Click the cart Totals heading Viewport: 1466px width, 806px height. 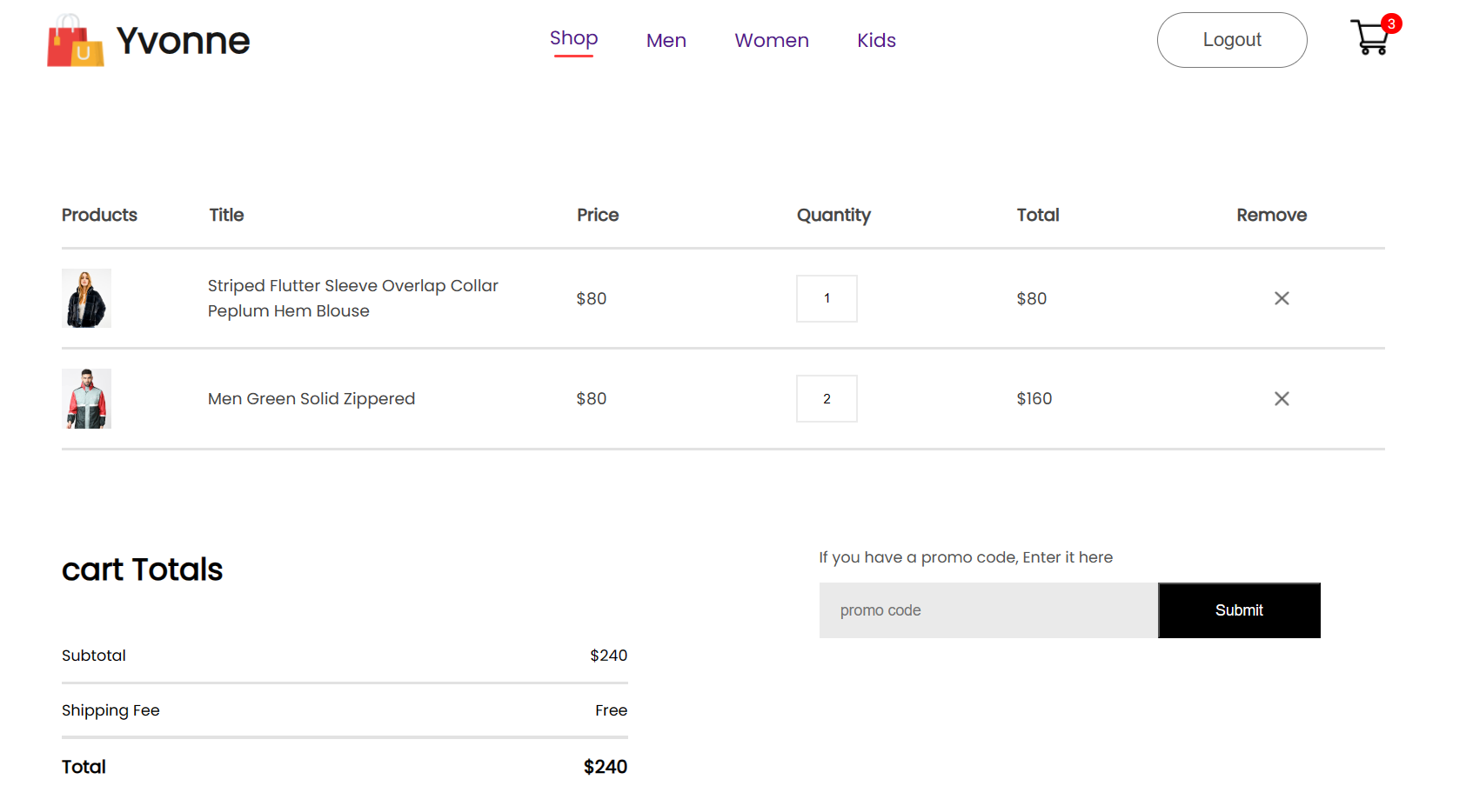143,570
